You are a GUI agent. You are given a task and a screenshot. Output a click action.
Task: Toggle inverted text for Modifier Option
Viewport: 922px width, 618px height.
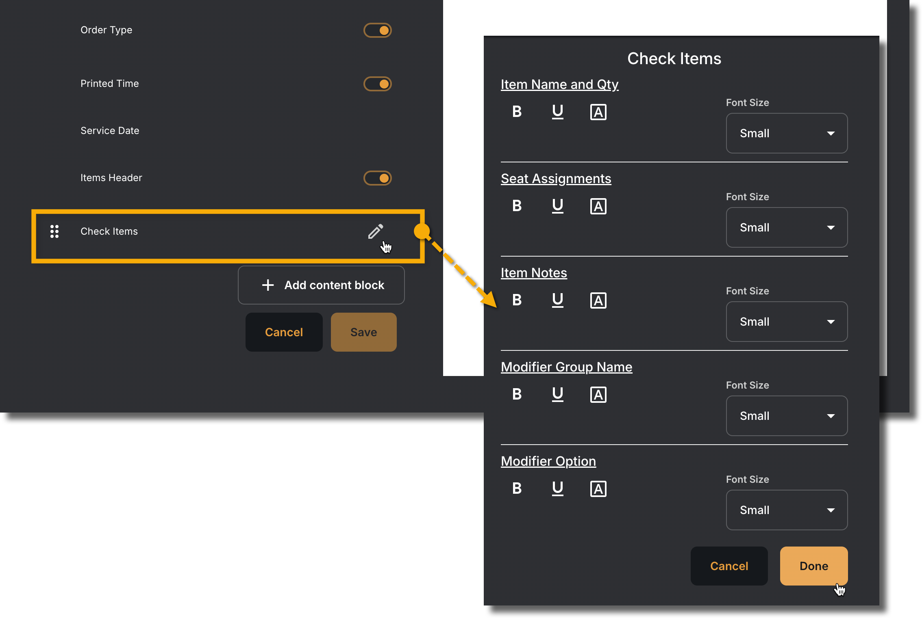point(598,489)
